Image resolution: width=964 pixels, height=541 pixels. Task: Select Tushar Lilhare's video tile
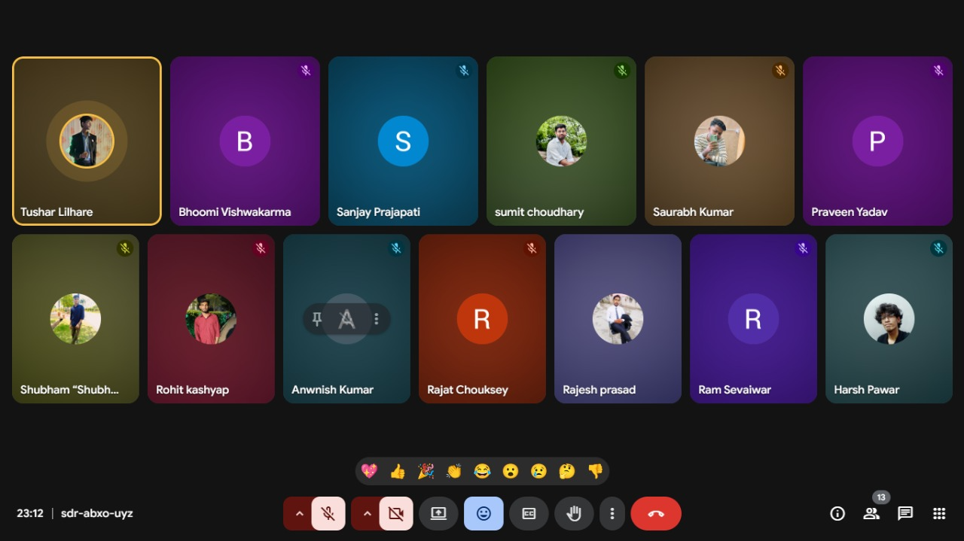pos(87,141)
